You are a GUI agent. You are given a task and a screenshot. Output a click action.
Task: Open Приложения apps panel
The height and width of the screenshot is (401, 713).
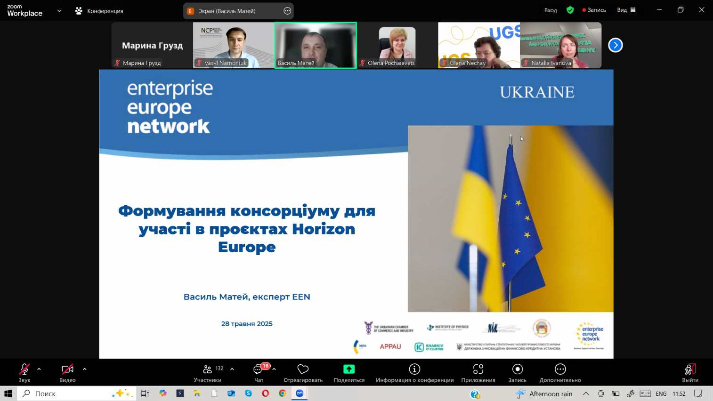(478, 373)
